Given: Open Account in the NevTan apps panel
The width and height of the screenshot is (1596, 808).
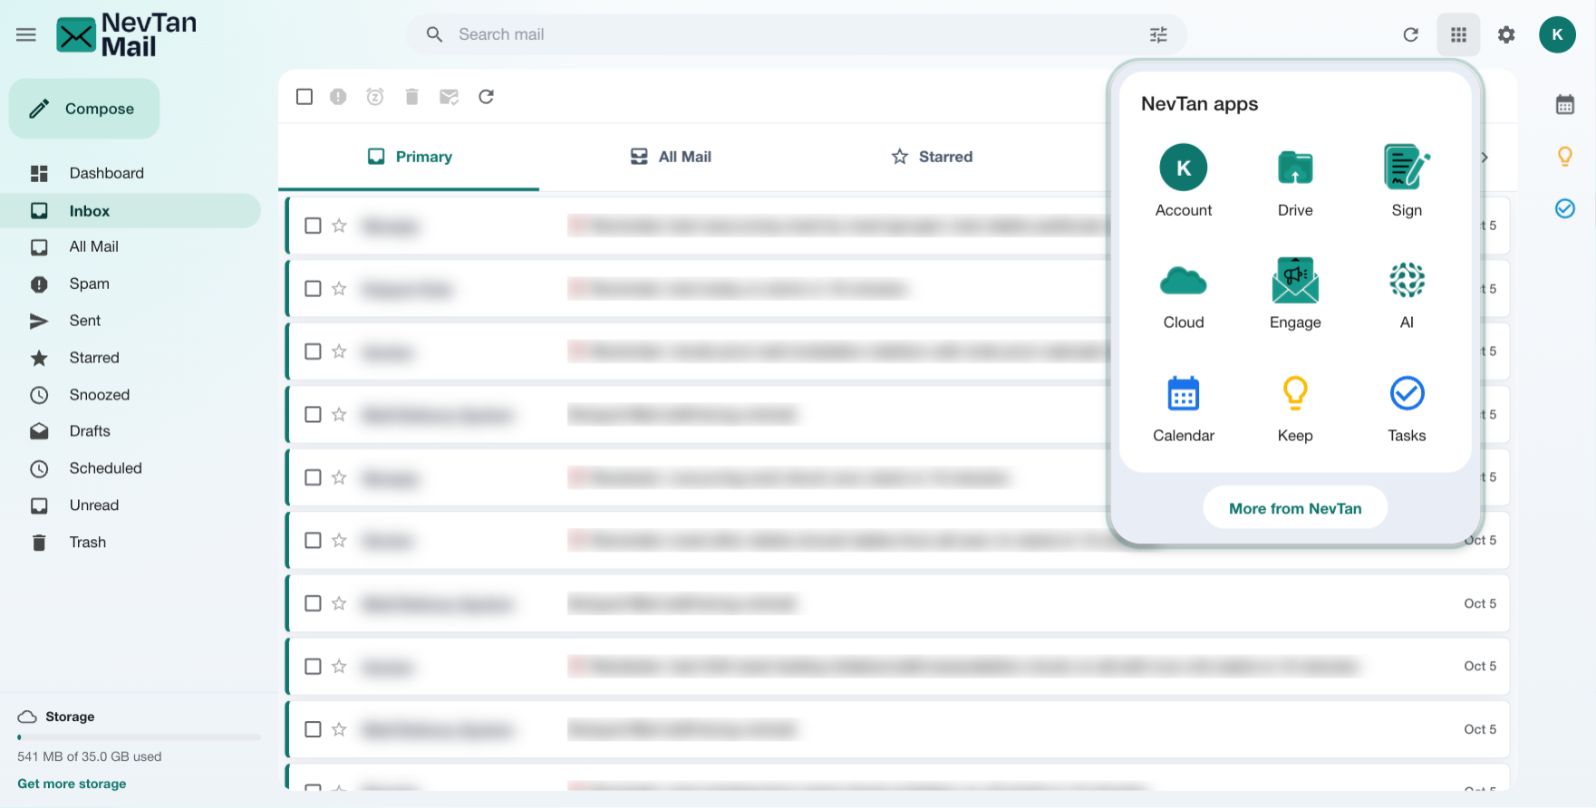Looking at the screenshot, I should [1184, 181].
